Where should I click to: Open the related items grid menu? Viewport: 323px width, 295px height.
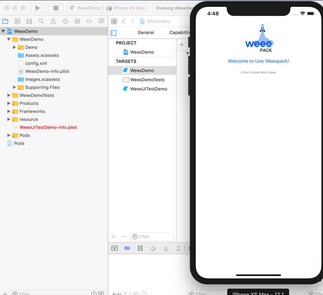click(114, 21)
